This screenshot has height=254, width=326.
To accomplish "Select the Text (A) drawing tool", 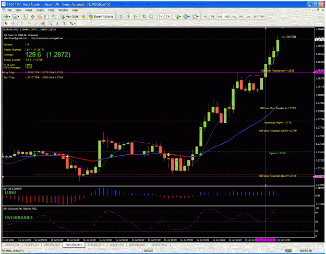I will (x=57, y=24).
